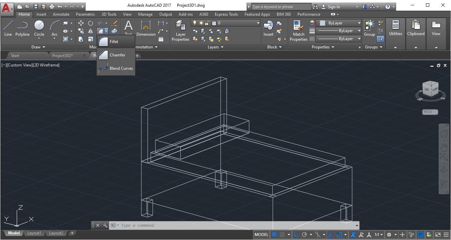This screenshot has height=240, width=451.
Task: Switch to Layout1 tab
Action: (x=34, y=233)
